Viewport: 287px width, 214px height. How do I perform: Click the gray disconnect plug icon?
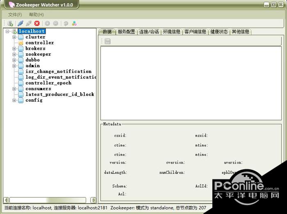click(x=29, y=23)
